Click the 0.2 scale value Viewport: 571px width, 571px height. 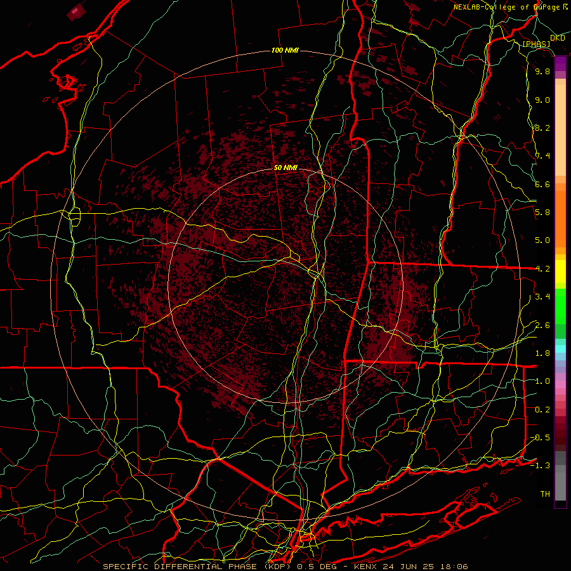tap(542, 410)
